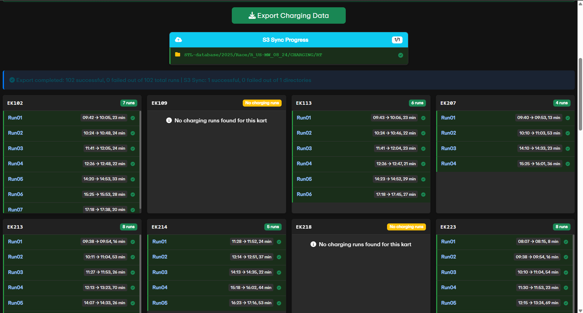The height and width of the screenshot is (313, 583).
Task: Click the 15:25 → 16:01, 36 min time label
Action: point(540,164)
